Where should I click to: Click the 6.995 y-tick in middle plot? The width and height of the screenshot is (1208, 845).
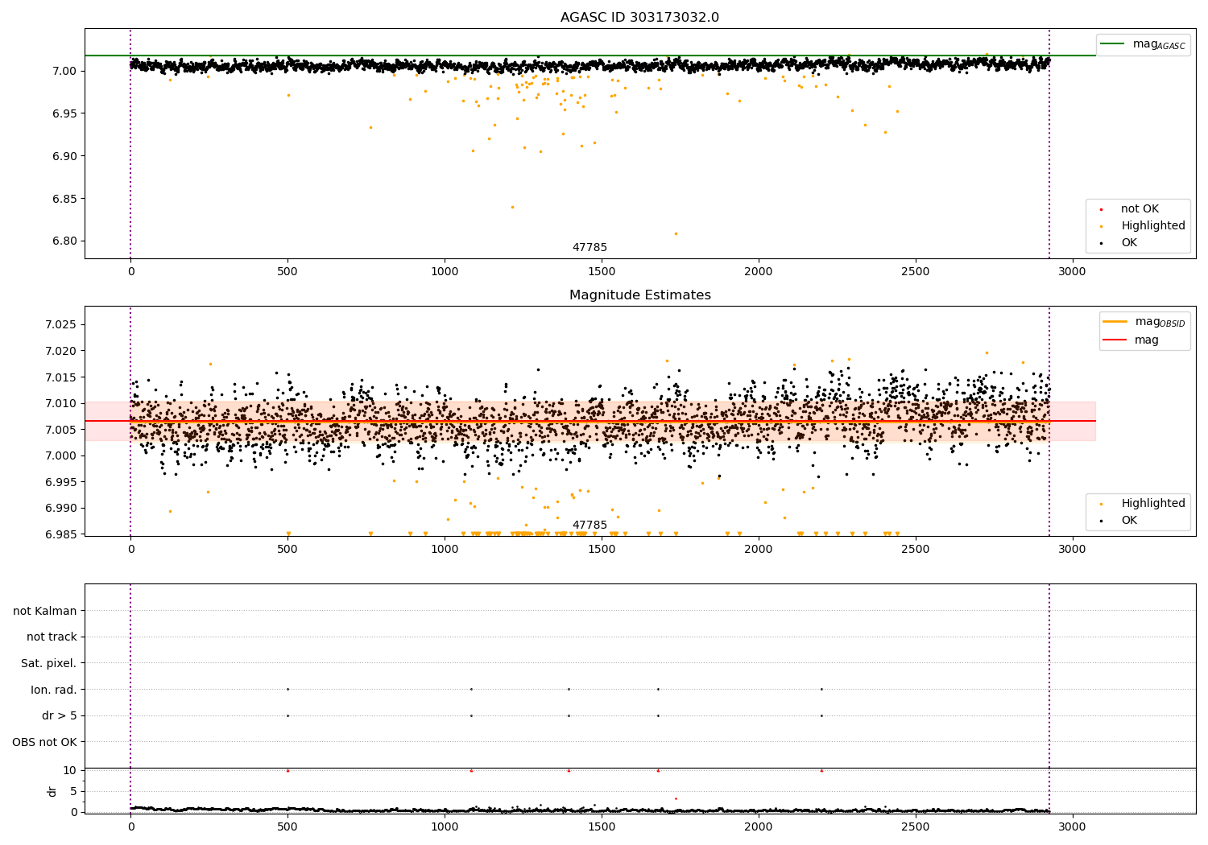[61, 482]
